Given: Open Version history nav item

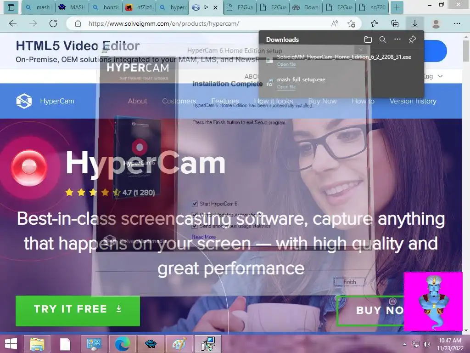Looking at the screenshot, I should pyautogui.click(x=413, y=101).
